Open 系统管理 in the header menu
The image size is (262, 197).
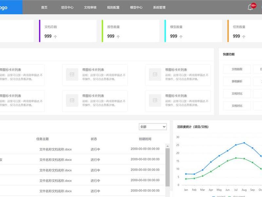(x=159, y=7)
